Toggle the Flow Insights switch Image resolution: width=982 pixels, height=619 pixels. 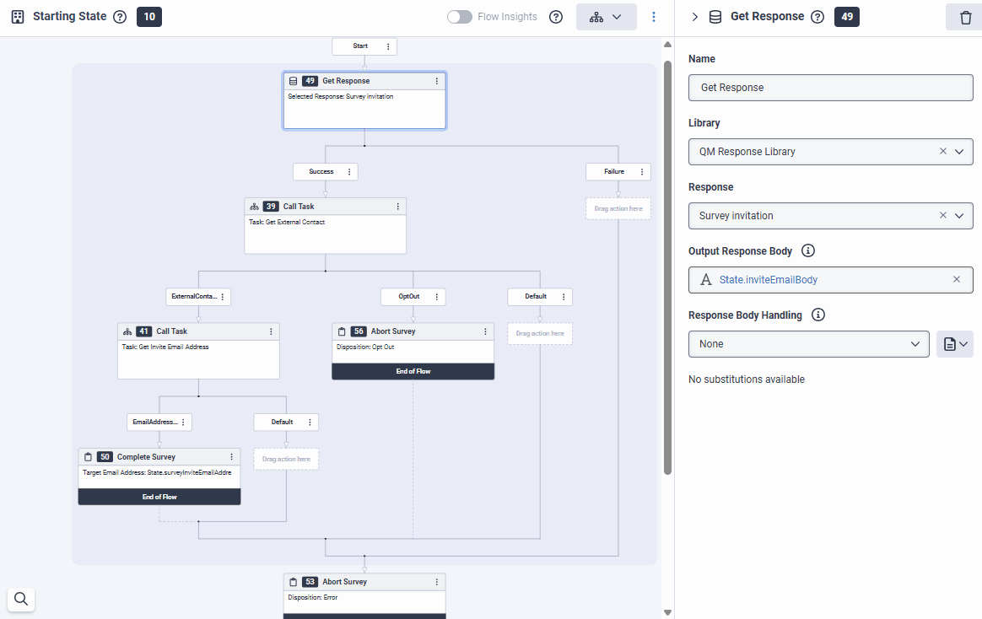point(460,17)
